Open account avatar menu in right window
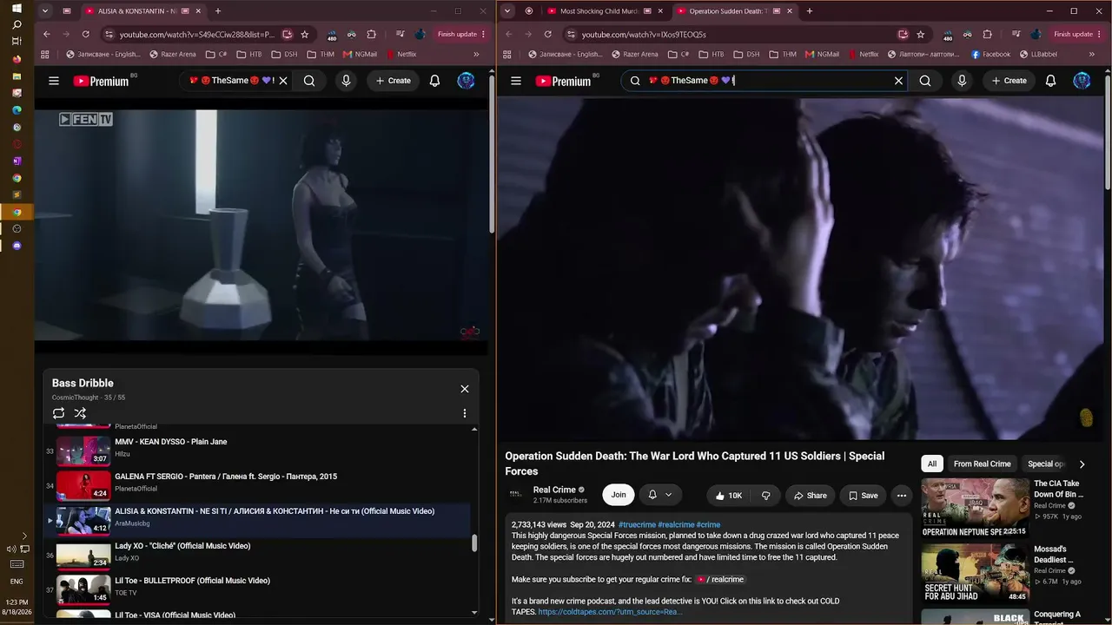Viewport: 1112px width, 625px height. [1082, 81]
